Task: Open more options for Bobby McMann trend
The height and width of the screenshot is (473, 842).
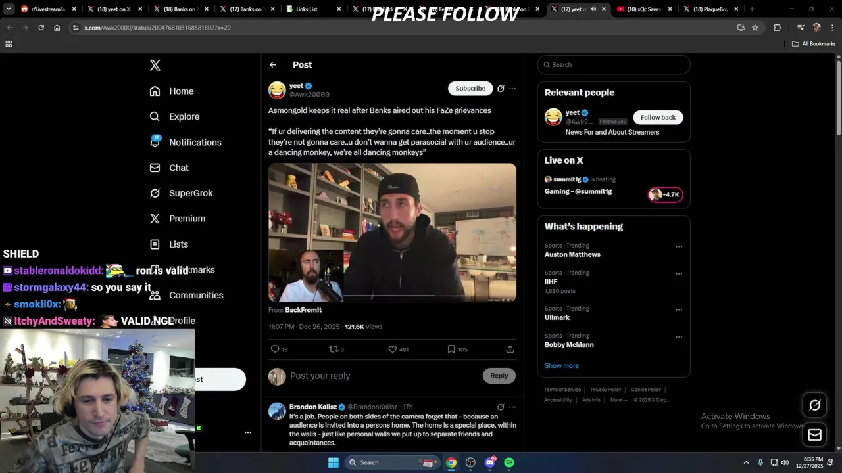Action: click(x=679, y=337)
